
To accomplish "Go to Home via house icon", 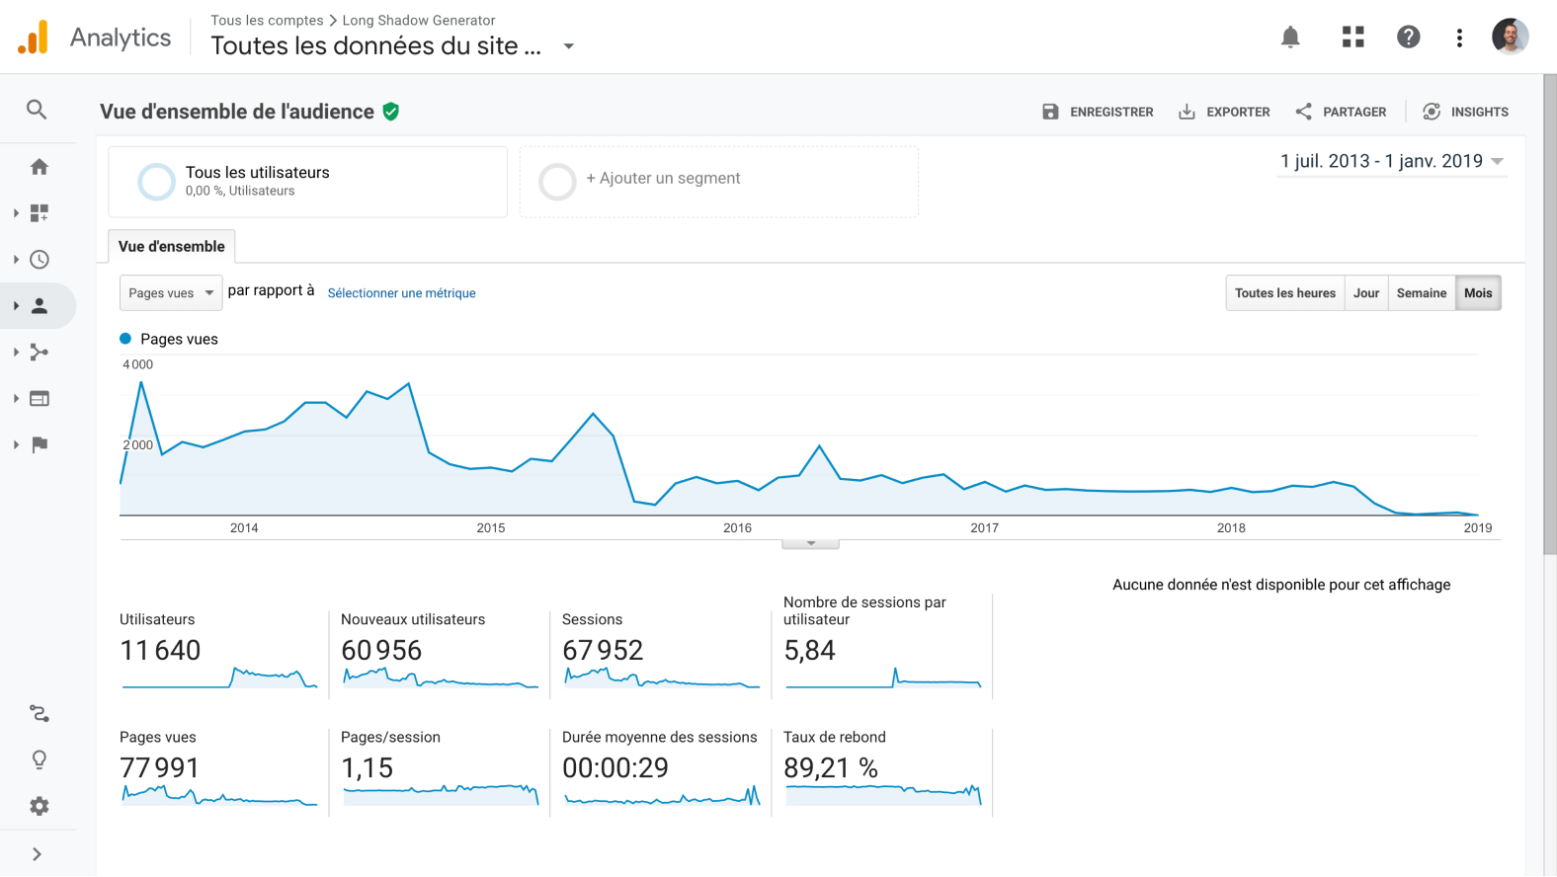I will pos(40,167).
